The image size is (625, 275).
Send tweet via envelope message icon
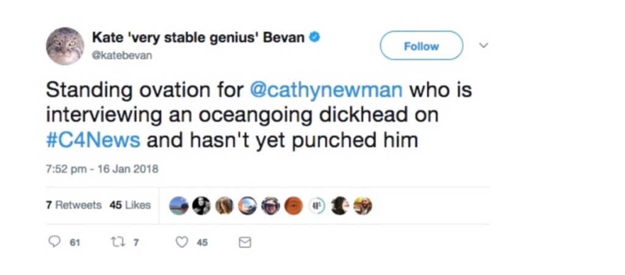244,242
